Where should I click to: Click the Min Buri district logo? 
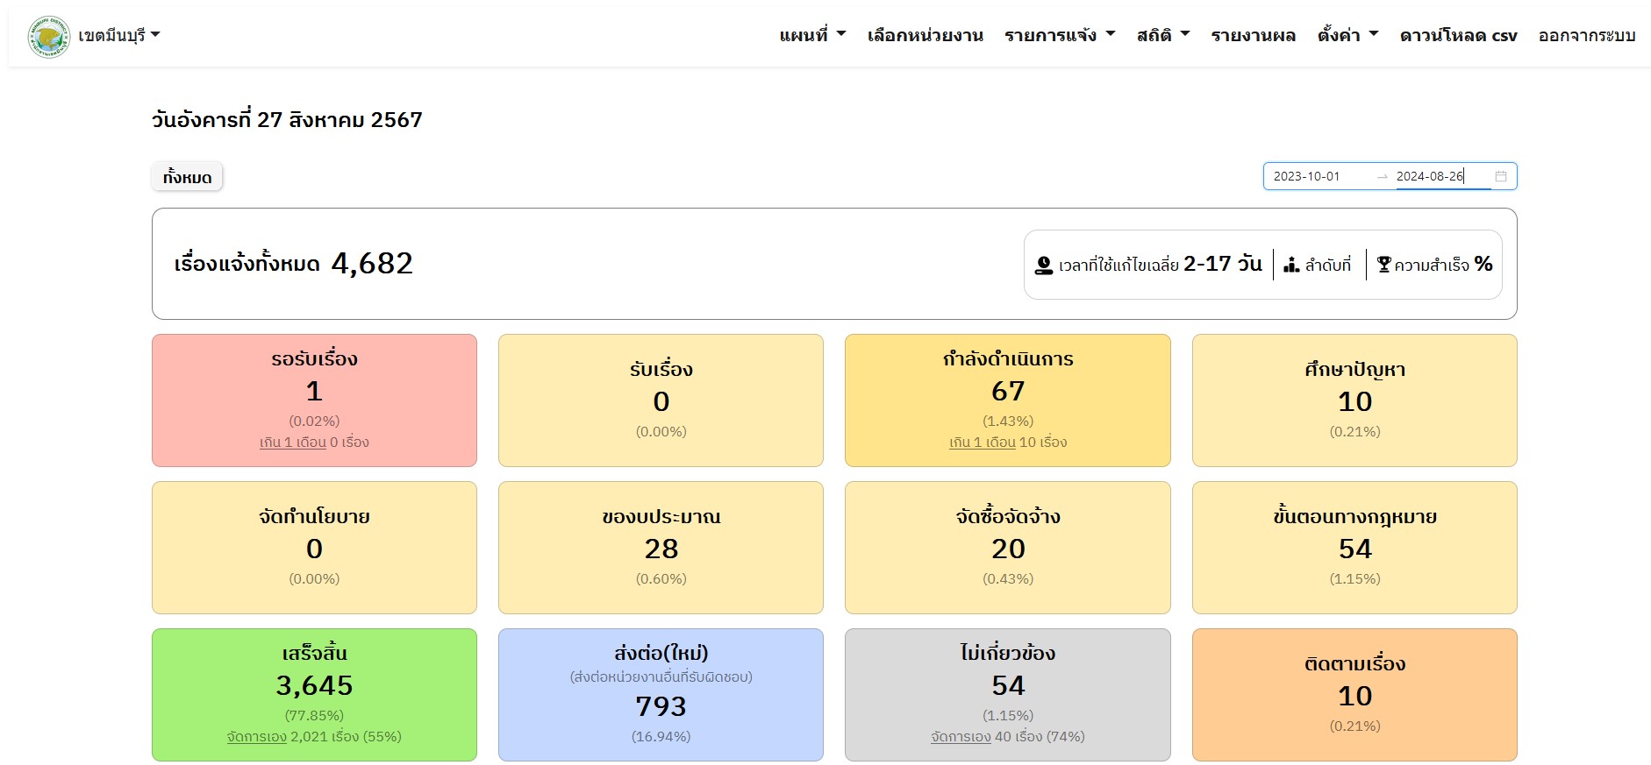click(48, 36)
